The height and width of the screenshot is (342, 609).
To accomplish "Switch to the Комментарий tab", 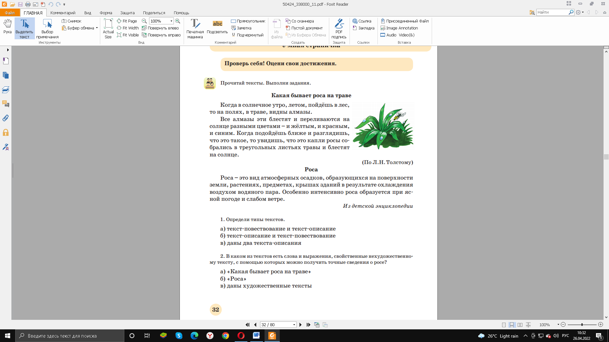I will pos(63,13).
